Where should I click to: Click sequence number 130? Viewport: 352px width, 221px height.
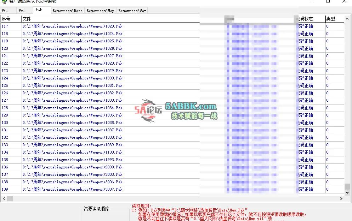pos(5,123)
